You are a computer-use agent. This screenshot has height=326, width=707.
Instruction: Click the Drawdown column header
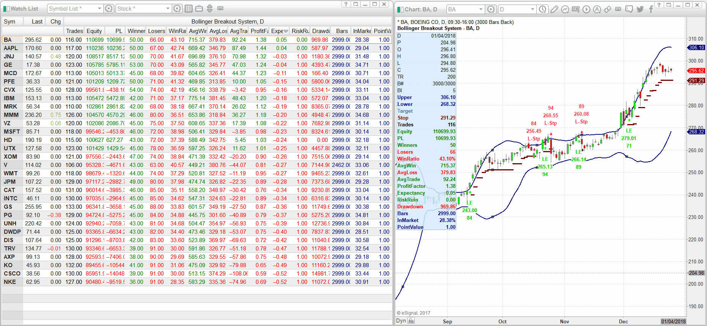[321, 31]
